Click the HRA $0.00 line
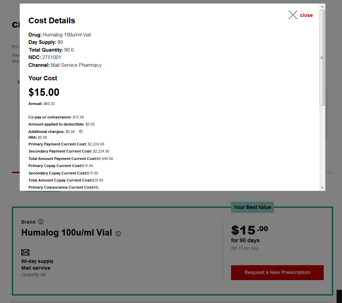342x303 pixels. [38, 137]
